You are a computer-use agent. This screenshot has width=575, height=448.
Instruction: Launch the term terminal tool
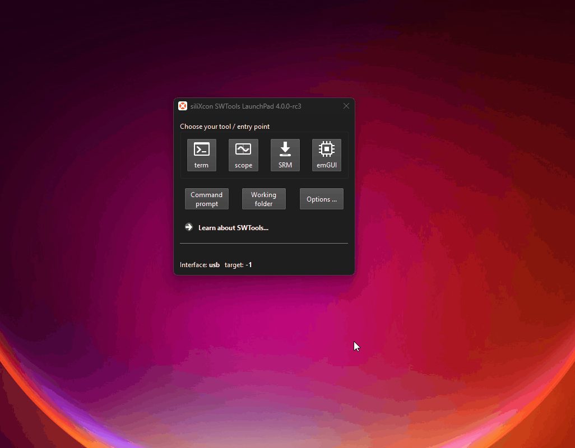click(x=201, y=155)
